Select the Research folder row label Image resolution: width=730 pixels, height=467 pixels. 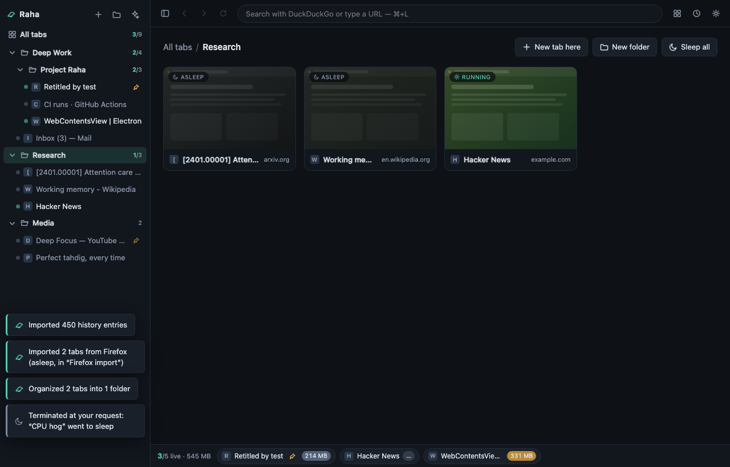pyautogui.click(x=49, y=155)
